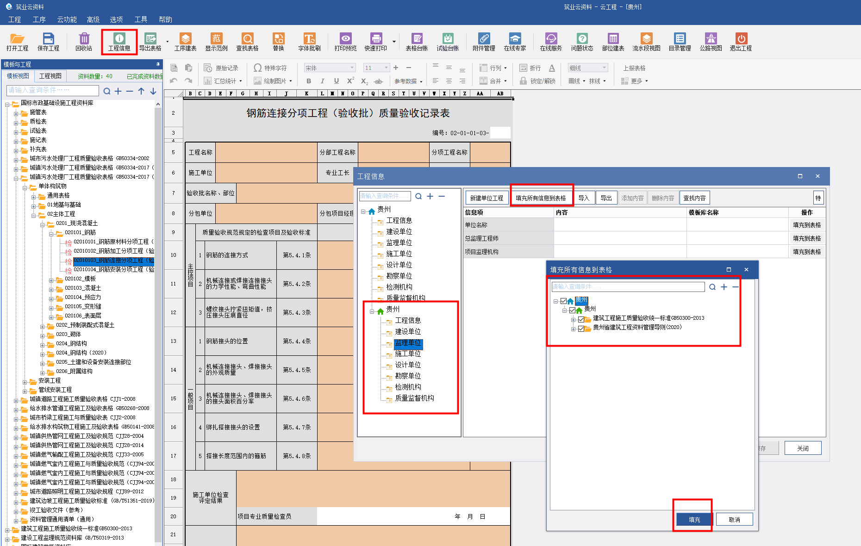
Task: Expand the 安装工程 tree node
Action: (x=25, y=382)
